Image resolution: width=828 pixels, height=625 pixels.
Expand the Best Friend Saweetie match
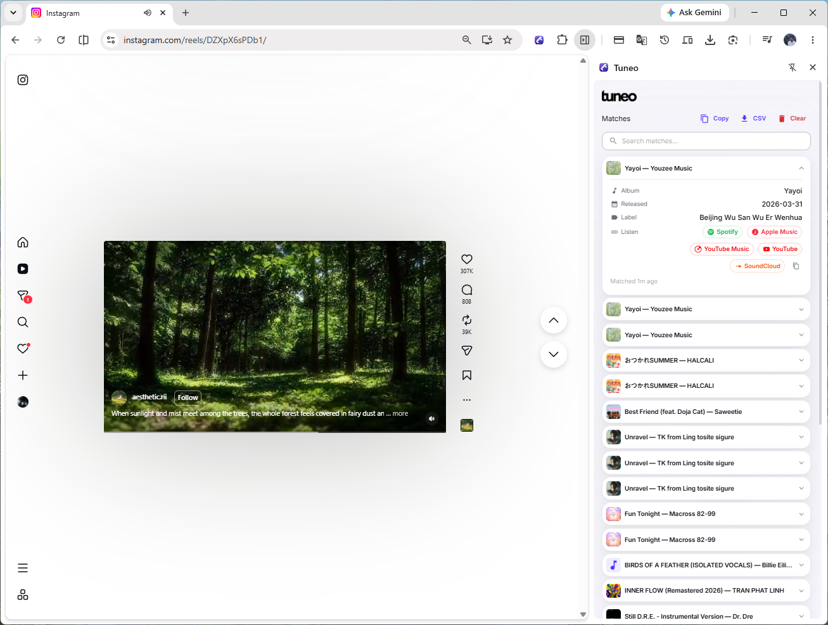tap(706, 412)
